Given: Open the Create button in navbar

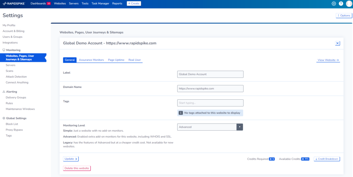Looking at the screenshot, I should [x=134, y=3].
